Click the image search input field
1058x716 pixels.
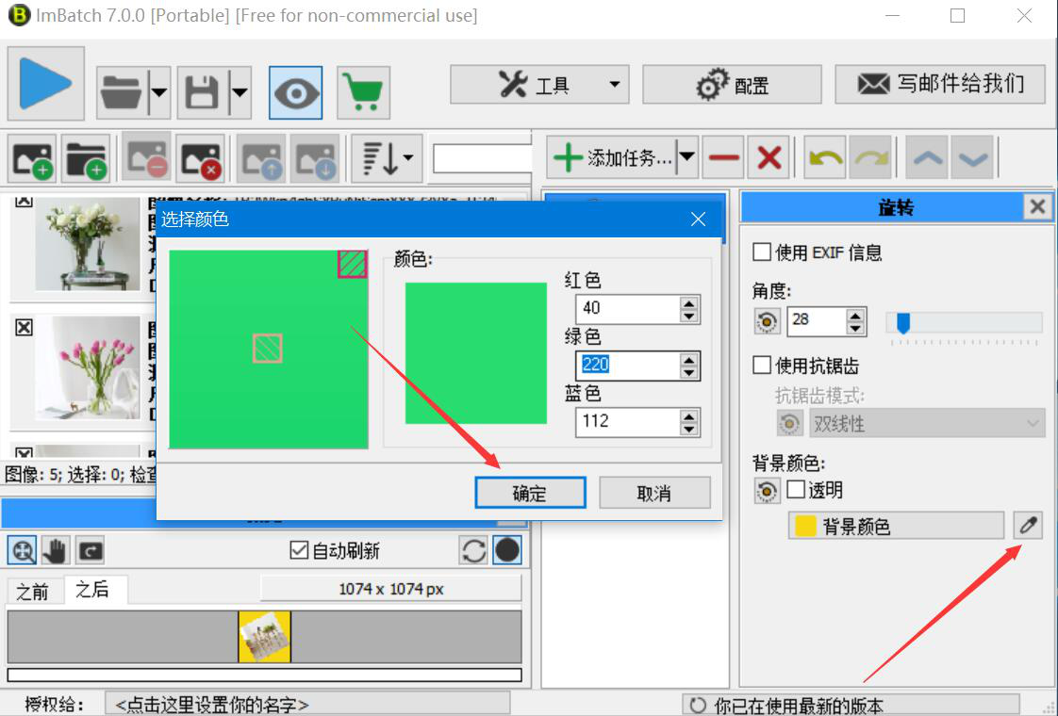coord(482,158)
